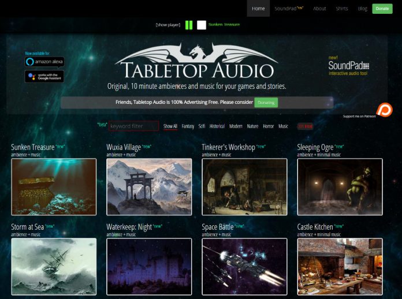Viewport: 402px width, 299px height.
Task: Click the Castle Kitchen title text
Action: point(315,227)
